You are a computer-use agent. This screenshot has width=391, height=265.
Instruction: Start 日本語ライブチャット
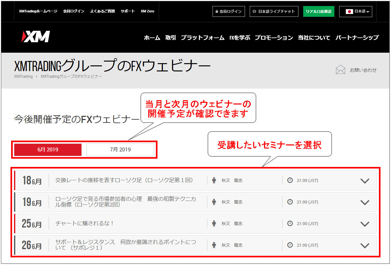[x=274, y=11]
